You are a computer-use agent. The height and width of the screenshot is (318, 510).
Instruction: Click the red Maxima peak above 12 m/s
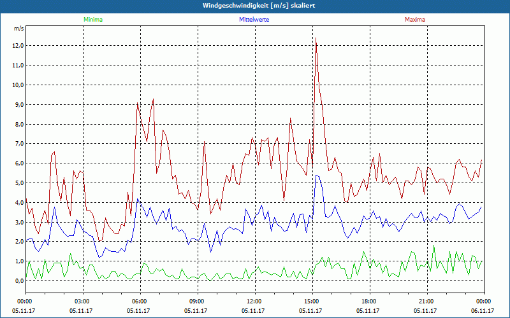coord(316,38)
